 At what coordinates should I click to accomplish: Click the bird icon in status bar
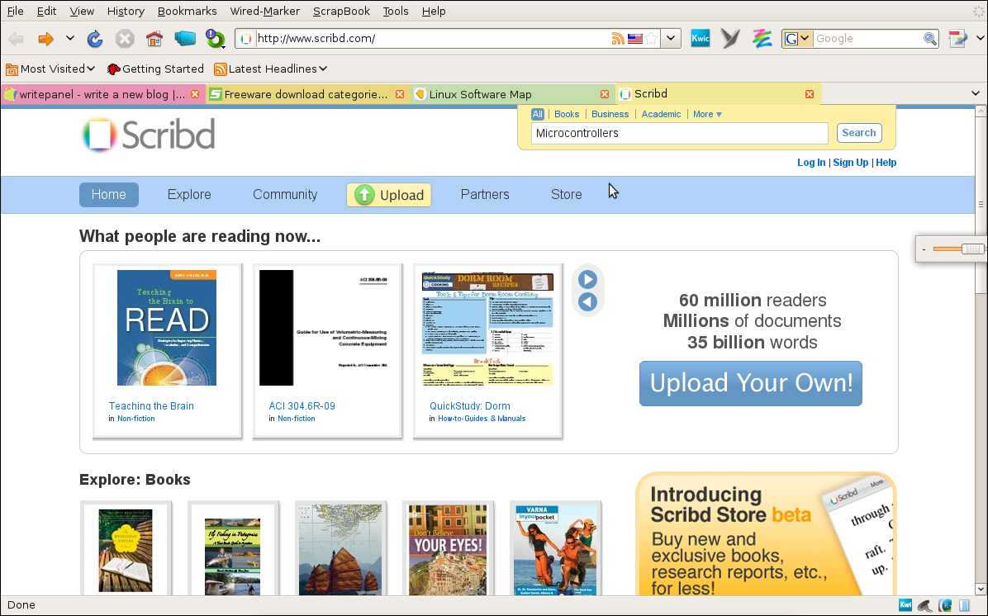coord(925,605)
